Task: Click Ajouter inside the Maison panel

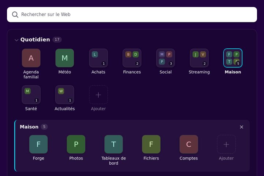Action: [226, 144]
